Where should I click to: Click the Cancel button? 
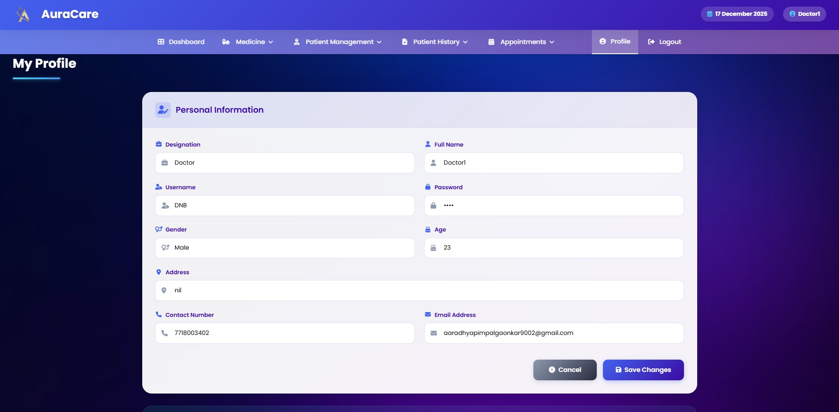click(564, 370)
